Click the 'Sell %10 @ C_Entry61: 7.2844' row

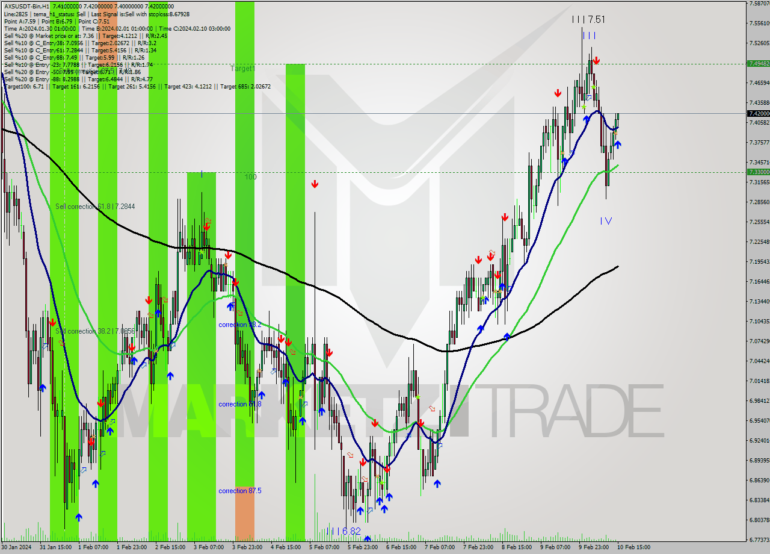pos(80,50)
